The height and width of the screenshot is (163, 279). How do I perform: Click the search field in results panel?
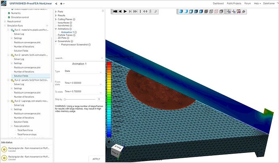(79, 58)
